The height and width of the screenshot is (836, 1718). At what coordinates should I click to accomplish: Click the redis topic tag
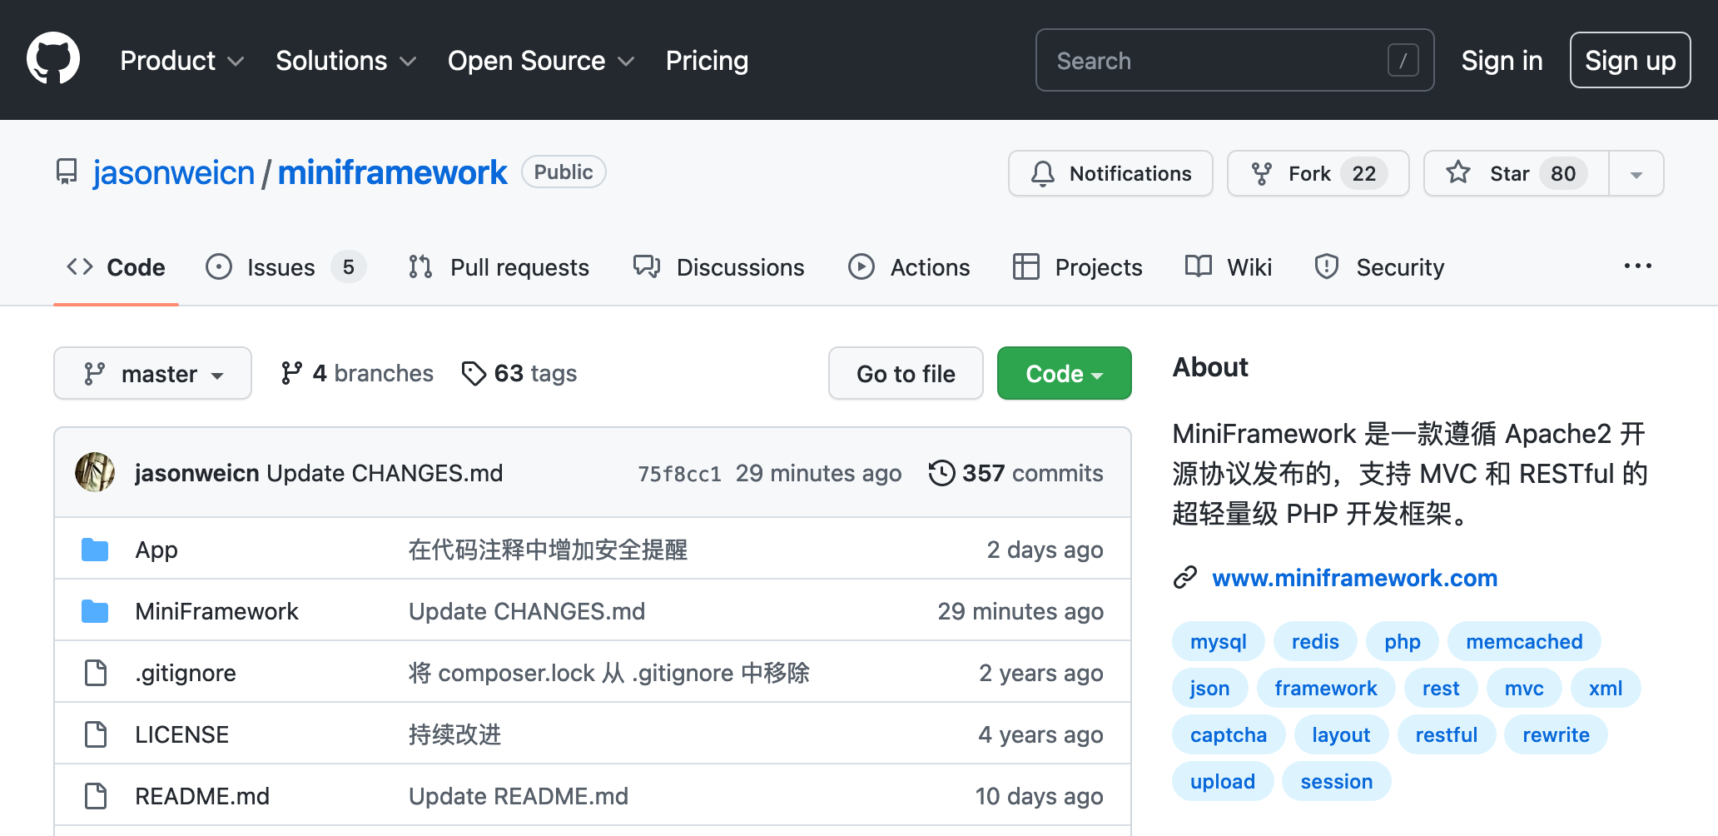coord(1315,641)
